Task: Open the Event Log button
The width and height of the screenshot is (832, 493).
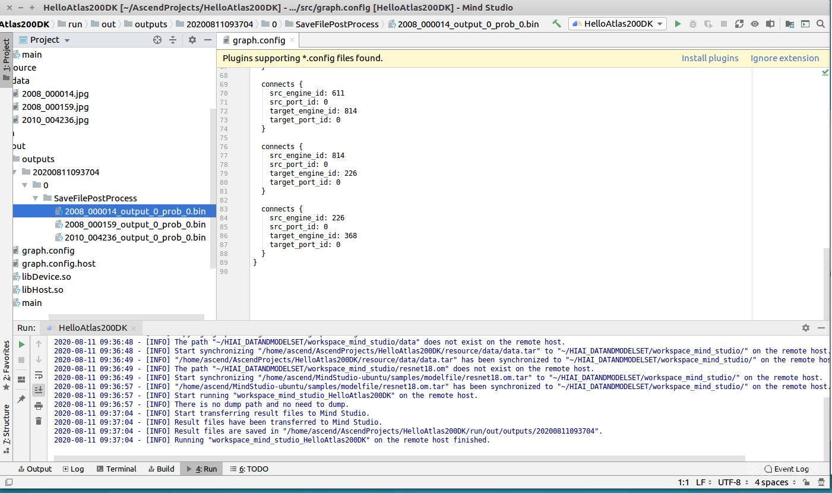Action: click(x=787, y=469)
